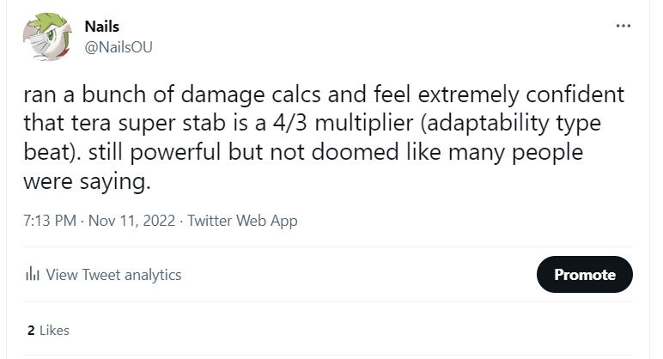Image resolution: width=663 pixels, height=359 pixels.
Task: Open View Tweet analytics
Action: tap(113, 275)
